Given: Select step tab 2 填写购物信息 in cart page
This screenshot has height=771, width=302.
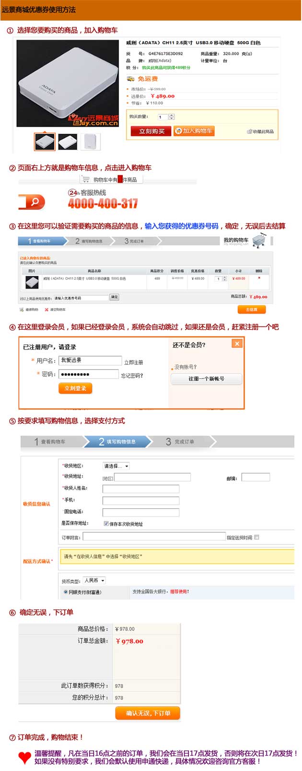Looking at the screenshot, I should pos(89,241).
